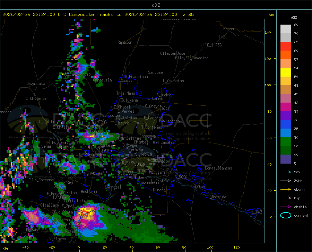Select the bright green 20–30 dBZ legend swatch

(x=286, y=142)
